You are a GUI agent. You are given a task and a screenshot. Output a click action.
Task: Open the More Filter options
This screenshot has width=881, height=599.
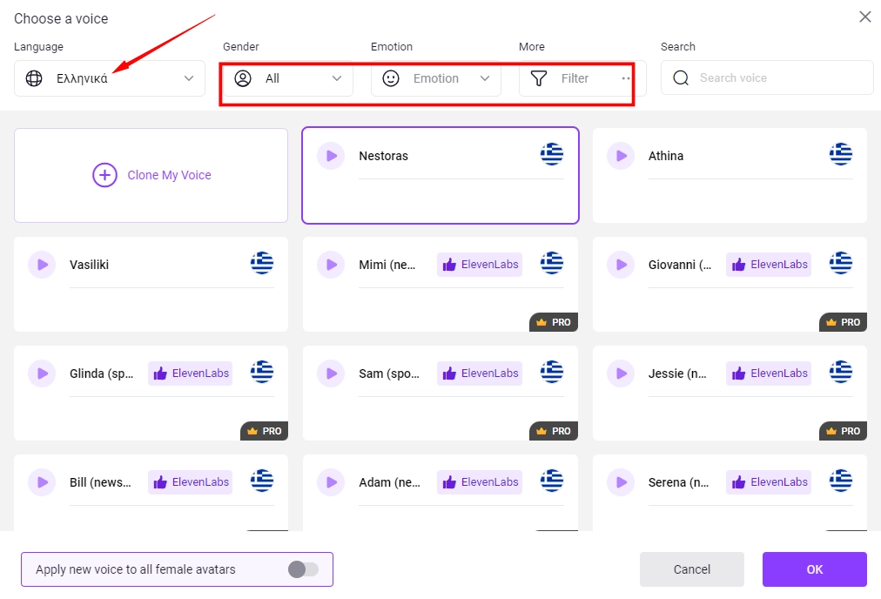[x=582, y=78]
